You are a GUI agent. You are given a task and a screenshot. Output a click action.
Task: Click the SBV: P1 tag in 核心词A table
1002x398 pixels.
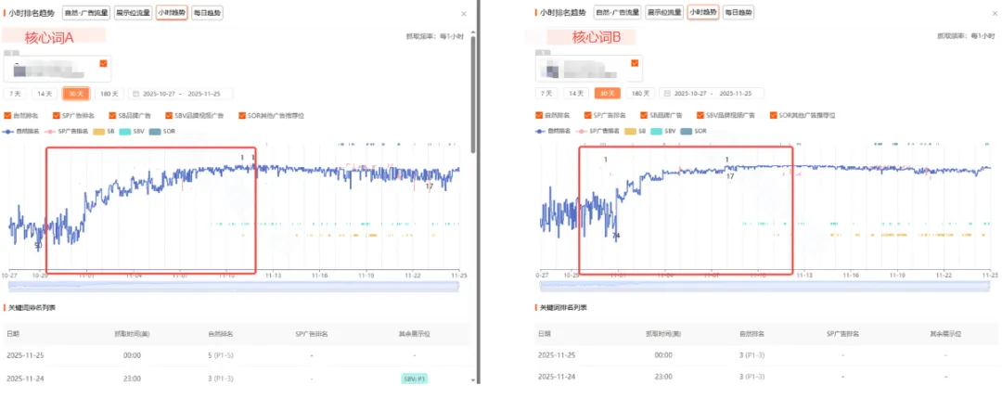click(415, 379)
